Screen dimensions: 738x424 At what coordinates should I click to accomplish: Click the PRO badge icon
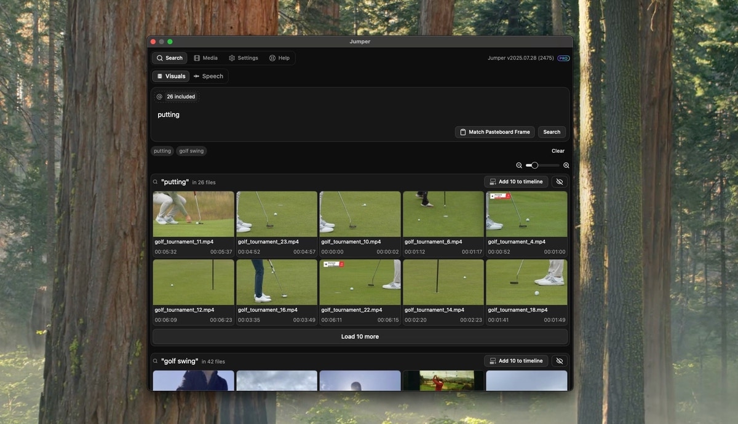[563, 58]
